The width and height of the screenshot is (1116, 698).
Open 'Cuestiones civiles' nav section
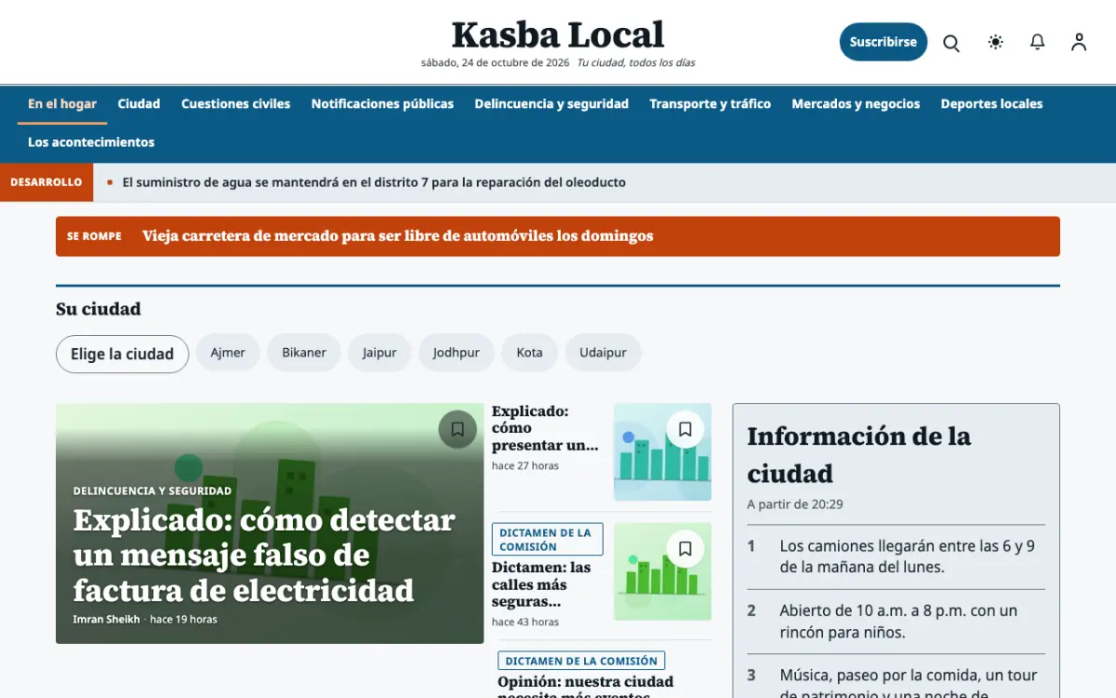point(236,104)
